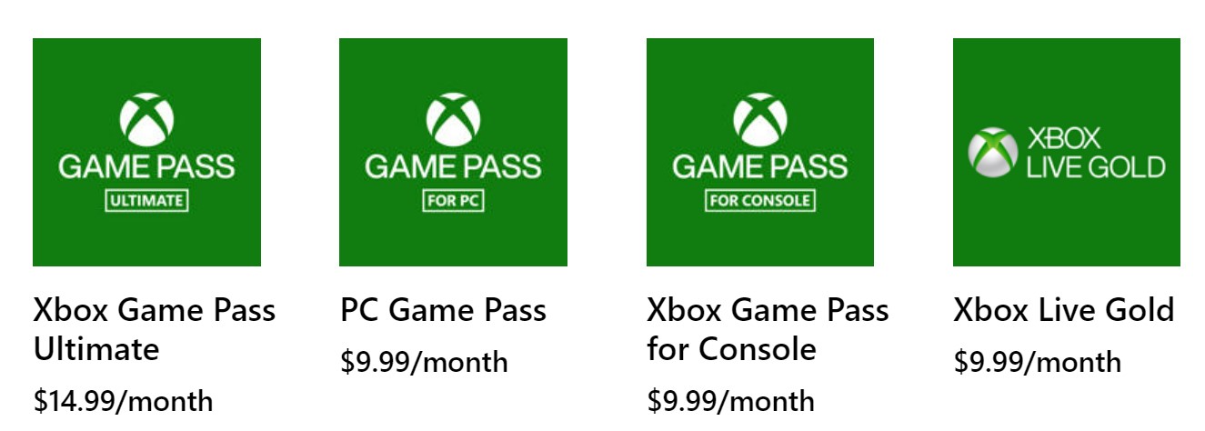
Task: Open the Game Pass for PC green thumbnail
Action: click(x=453, y=152)
